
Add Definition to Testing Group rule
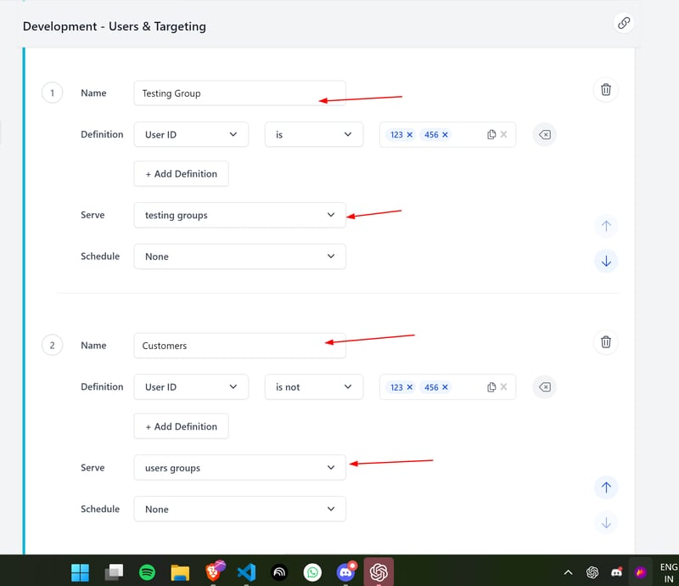181,174
